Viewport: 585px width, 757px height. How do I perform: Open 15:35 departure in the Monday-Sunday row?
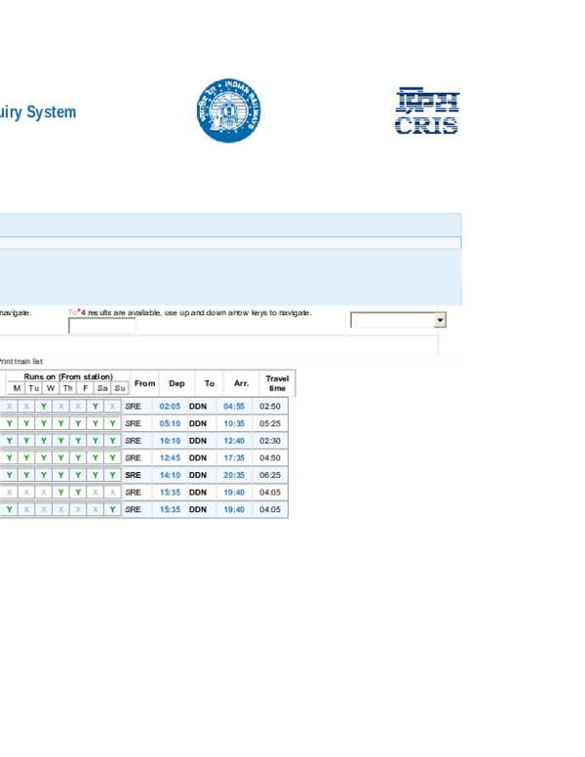[x=170, y=510]
